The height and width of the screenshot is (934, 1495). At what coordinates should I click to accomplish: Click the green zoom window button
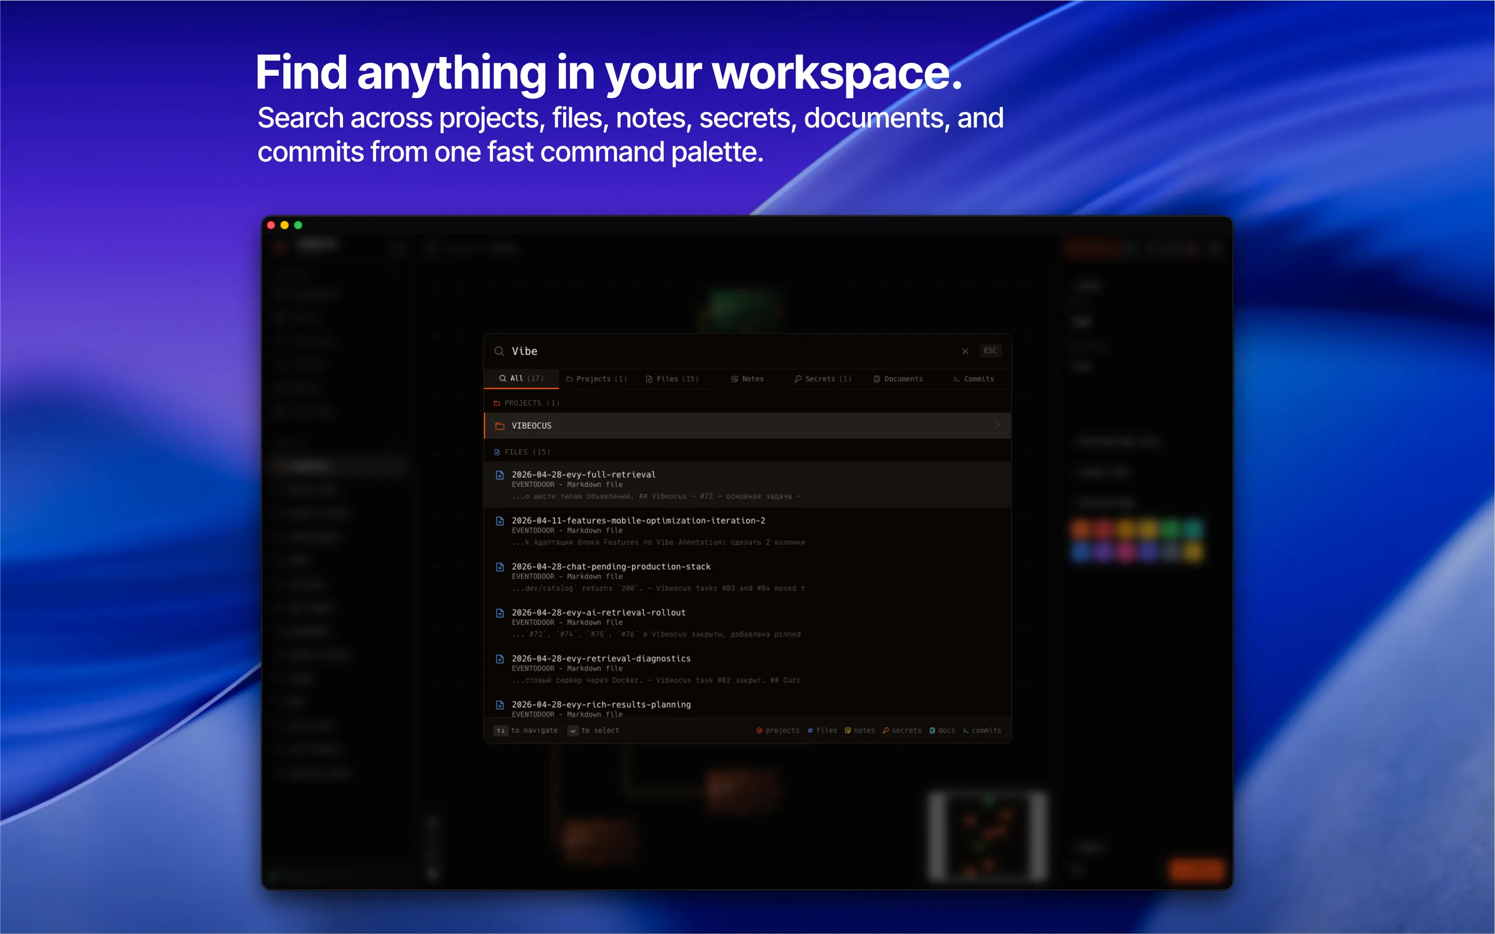point(298,226)
